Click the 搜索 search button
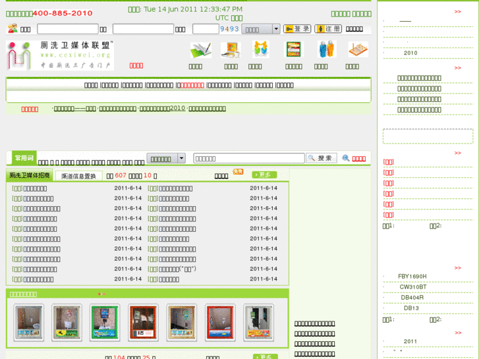Image resolution: width=479 pixels, height=359 pixels. pyautogui.click(x=322, y=158)
